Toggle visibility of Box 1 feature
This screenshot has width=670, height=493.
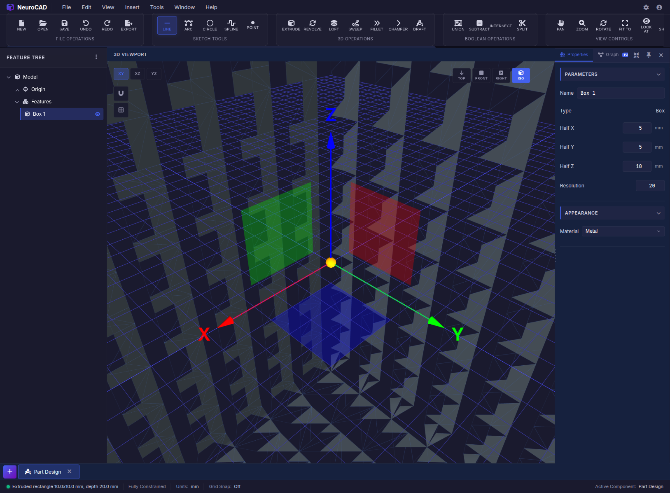pos(97,114)
